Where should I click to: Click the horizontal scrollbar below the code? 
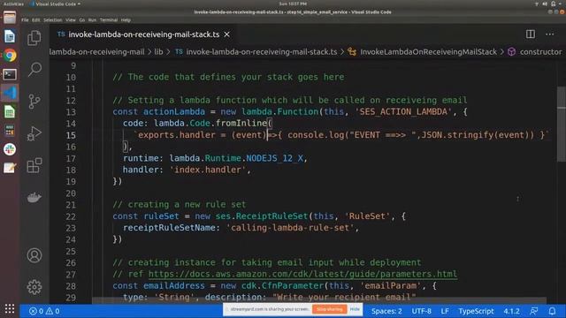[319, 300]
